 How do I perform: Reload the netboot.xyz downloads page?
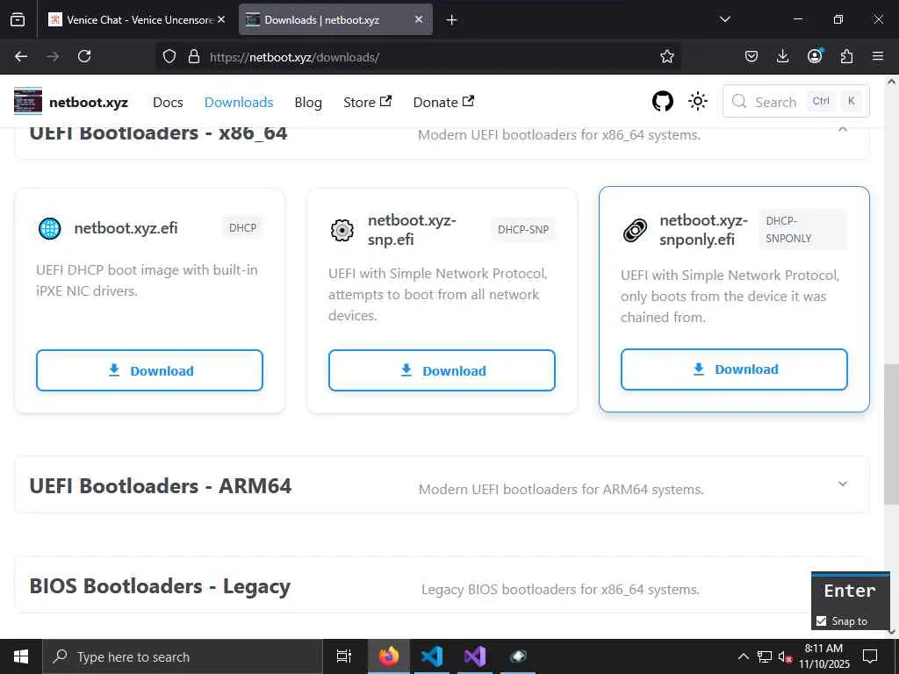(x=84, y=56)
